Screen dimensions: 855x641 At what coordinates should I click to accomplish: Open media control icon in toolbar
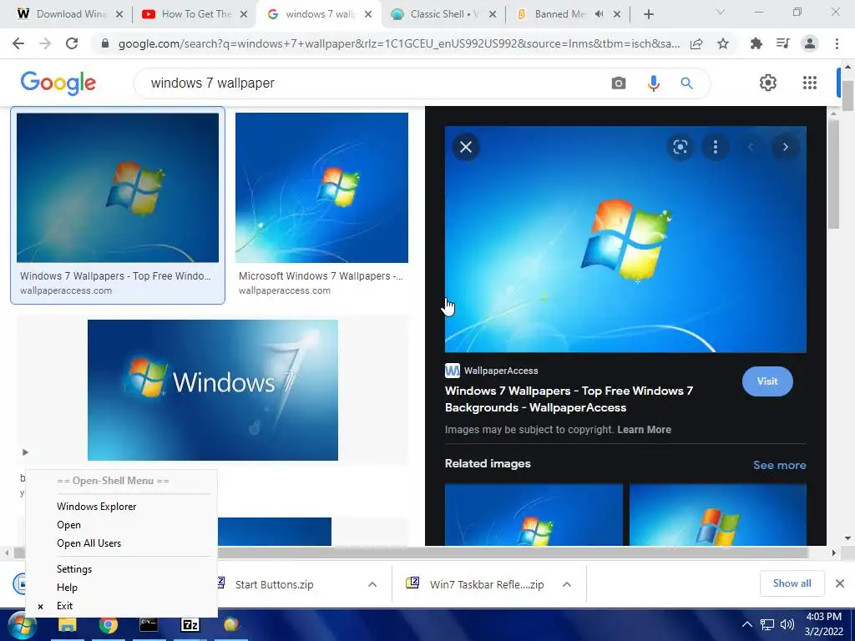pyautogui.click(x=783, y=43)
